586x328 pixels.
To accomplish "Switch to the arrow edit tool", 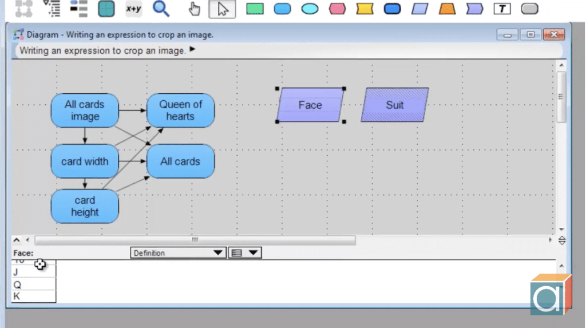I will (x=222, y=9).
